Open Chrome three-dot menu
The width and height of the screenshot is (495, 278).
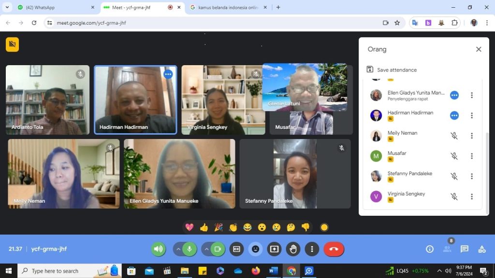(487, 23)
